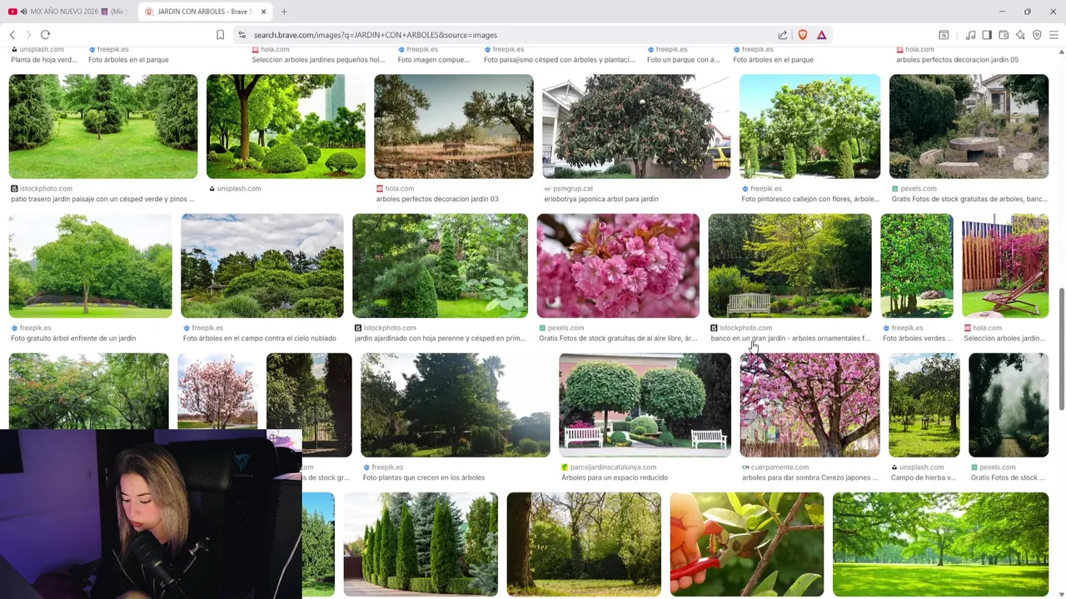Open the plantas que crecen en árboles image
The image size is (1066, 599).
click(456, 405)
